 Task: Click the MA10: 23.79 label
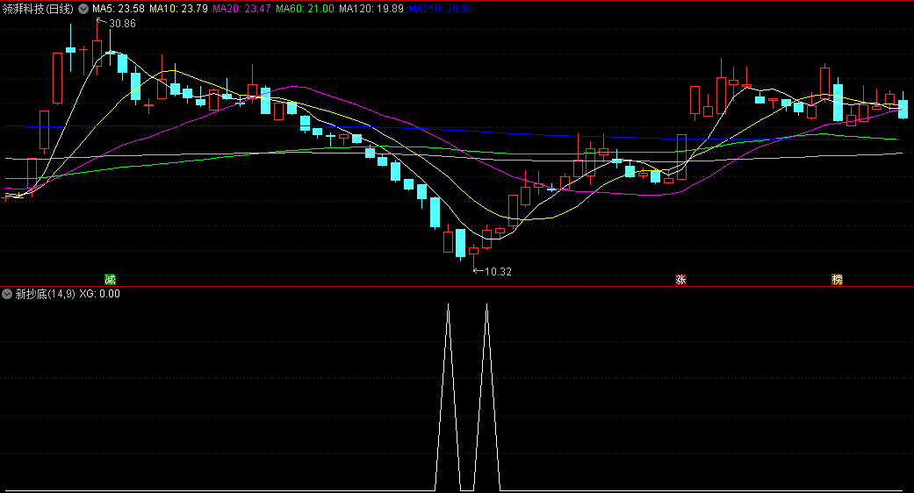178,9
